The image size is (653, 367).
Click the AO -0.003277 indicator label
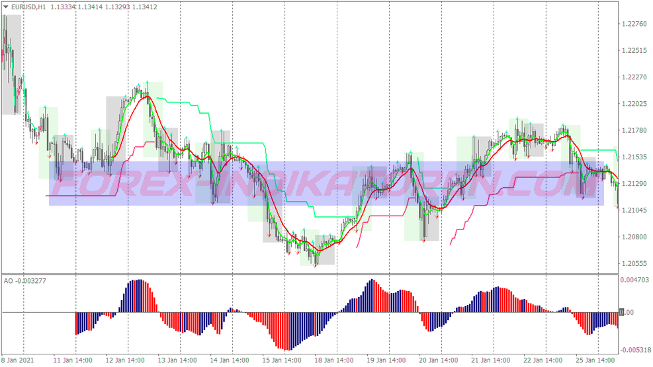(x=25, y=281)
